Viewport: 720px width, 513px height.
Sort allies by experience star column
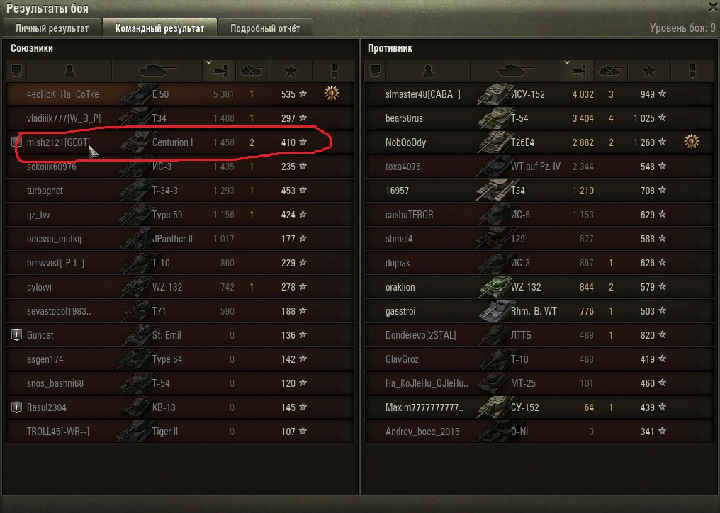point(291,71)
